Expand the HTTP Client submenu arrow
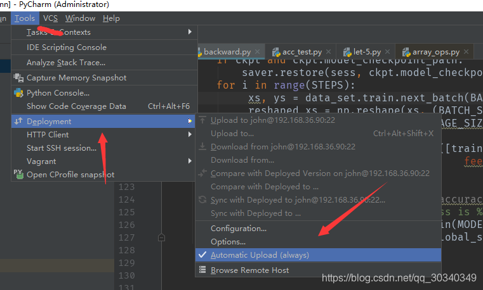Image resolution: width=483 pixels, height=290 pixels. pyautogui.click(x=190, y=134)
